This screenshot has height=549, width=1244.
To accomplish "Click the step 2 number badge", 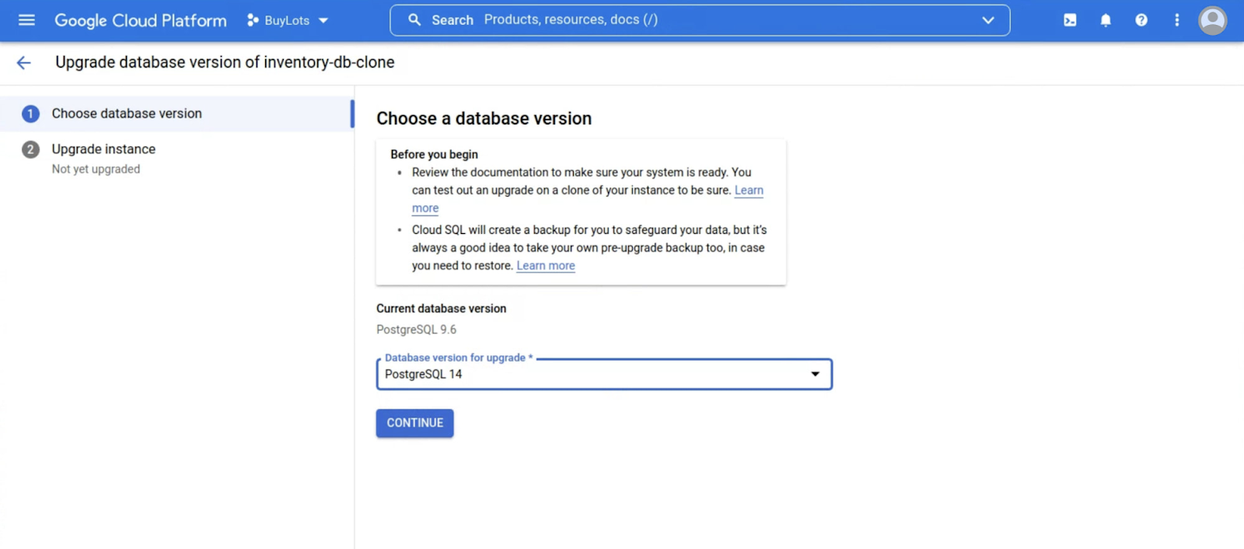I will click(x=30, y=149).
